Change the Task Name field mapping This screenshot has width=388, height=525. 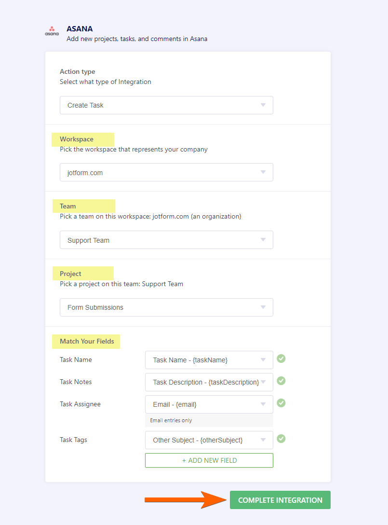(x=209, y=360)
